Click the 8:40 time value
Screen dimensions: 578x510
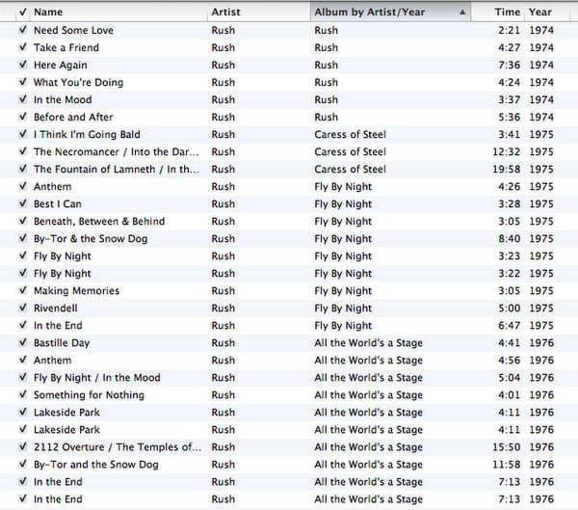click(x=509, y=239)
